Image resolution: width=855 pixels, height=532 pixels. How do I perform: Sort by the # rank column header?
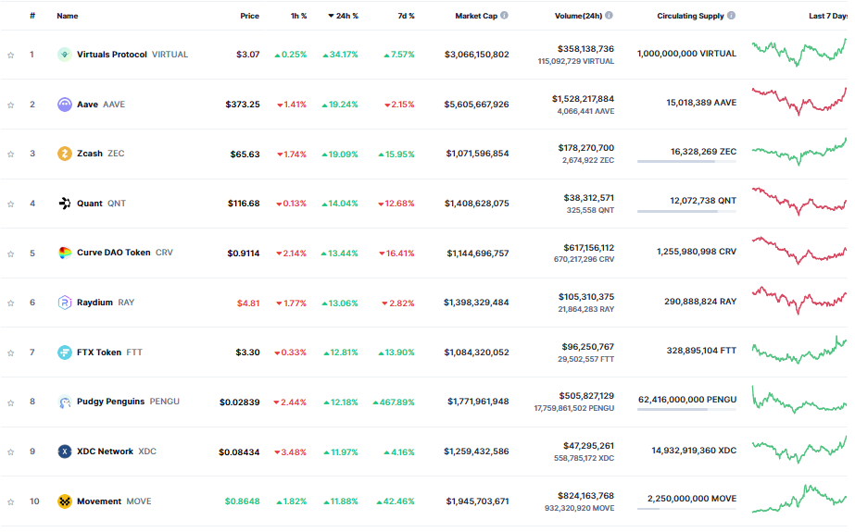click(x=32, y=16)
